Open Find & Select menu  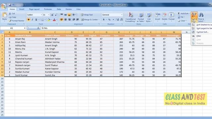click(x=201, y=17)
